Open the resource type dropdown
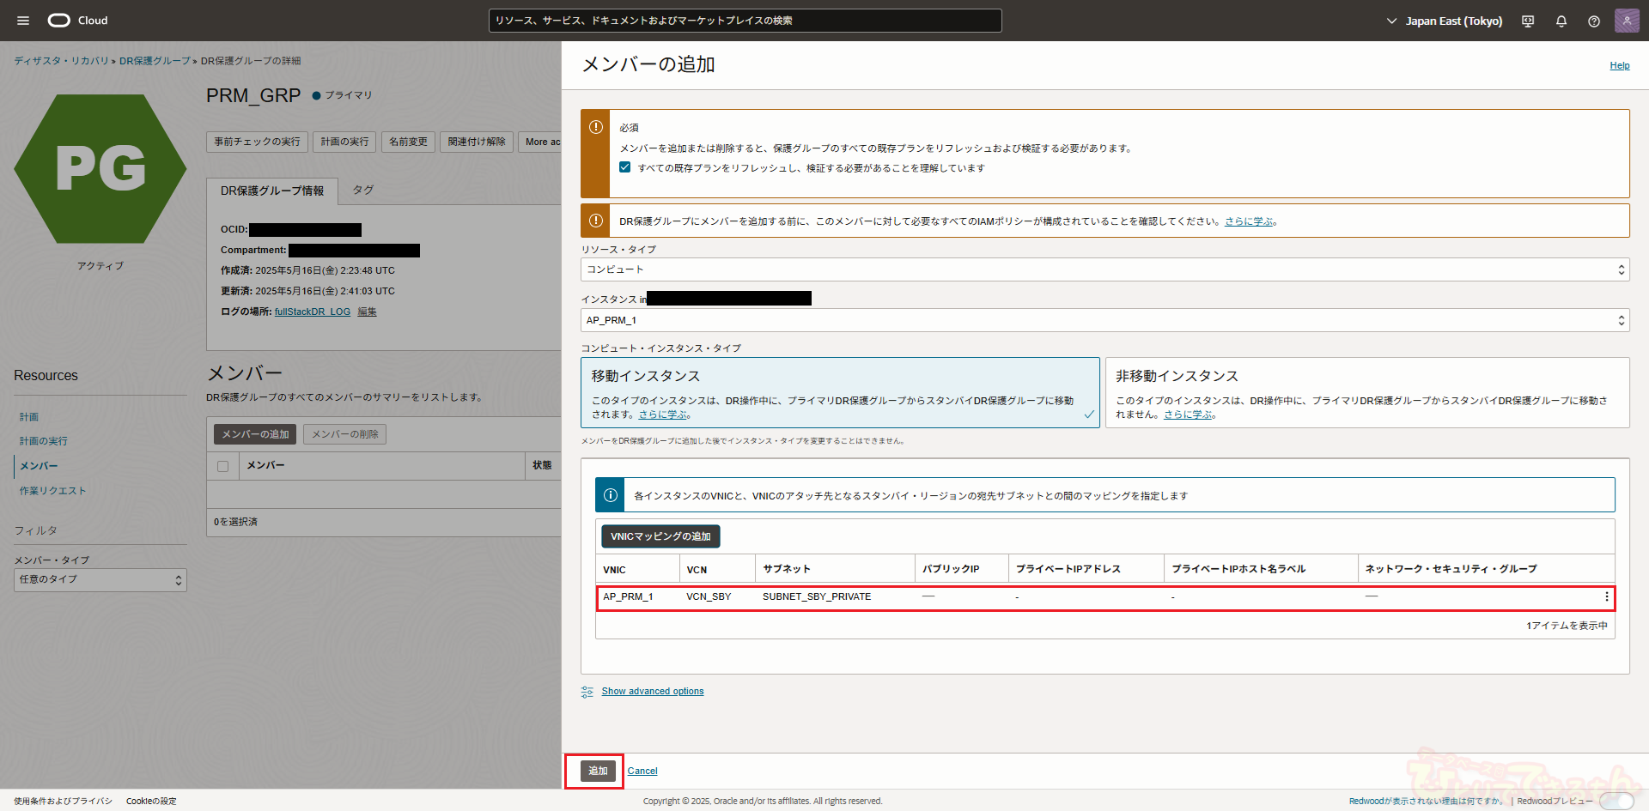This screenshot has width=1649, height=811. pos(1104,269)
